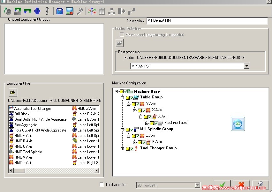Select HMC C Axis component

(x=23, y=146)
